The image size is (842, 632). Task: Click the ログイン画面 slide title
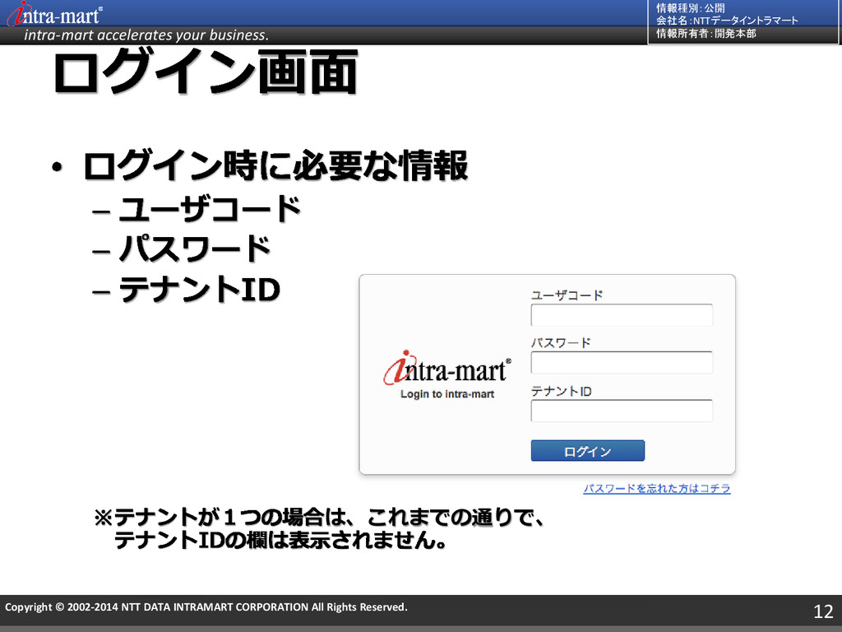(x=206, y=72)
